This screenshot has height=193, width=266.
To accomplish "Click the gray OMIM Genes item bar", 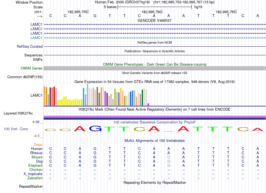I will [x=155, y=68].
